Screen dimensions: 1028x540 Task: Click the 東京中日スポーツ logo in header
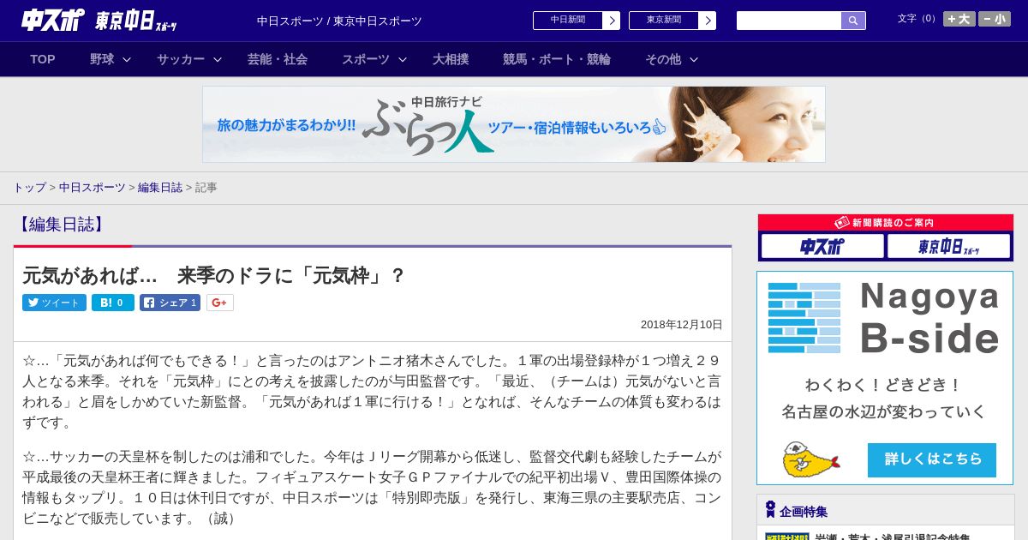tap(136, 21)
